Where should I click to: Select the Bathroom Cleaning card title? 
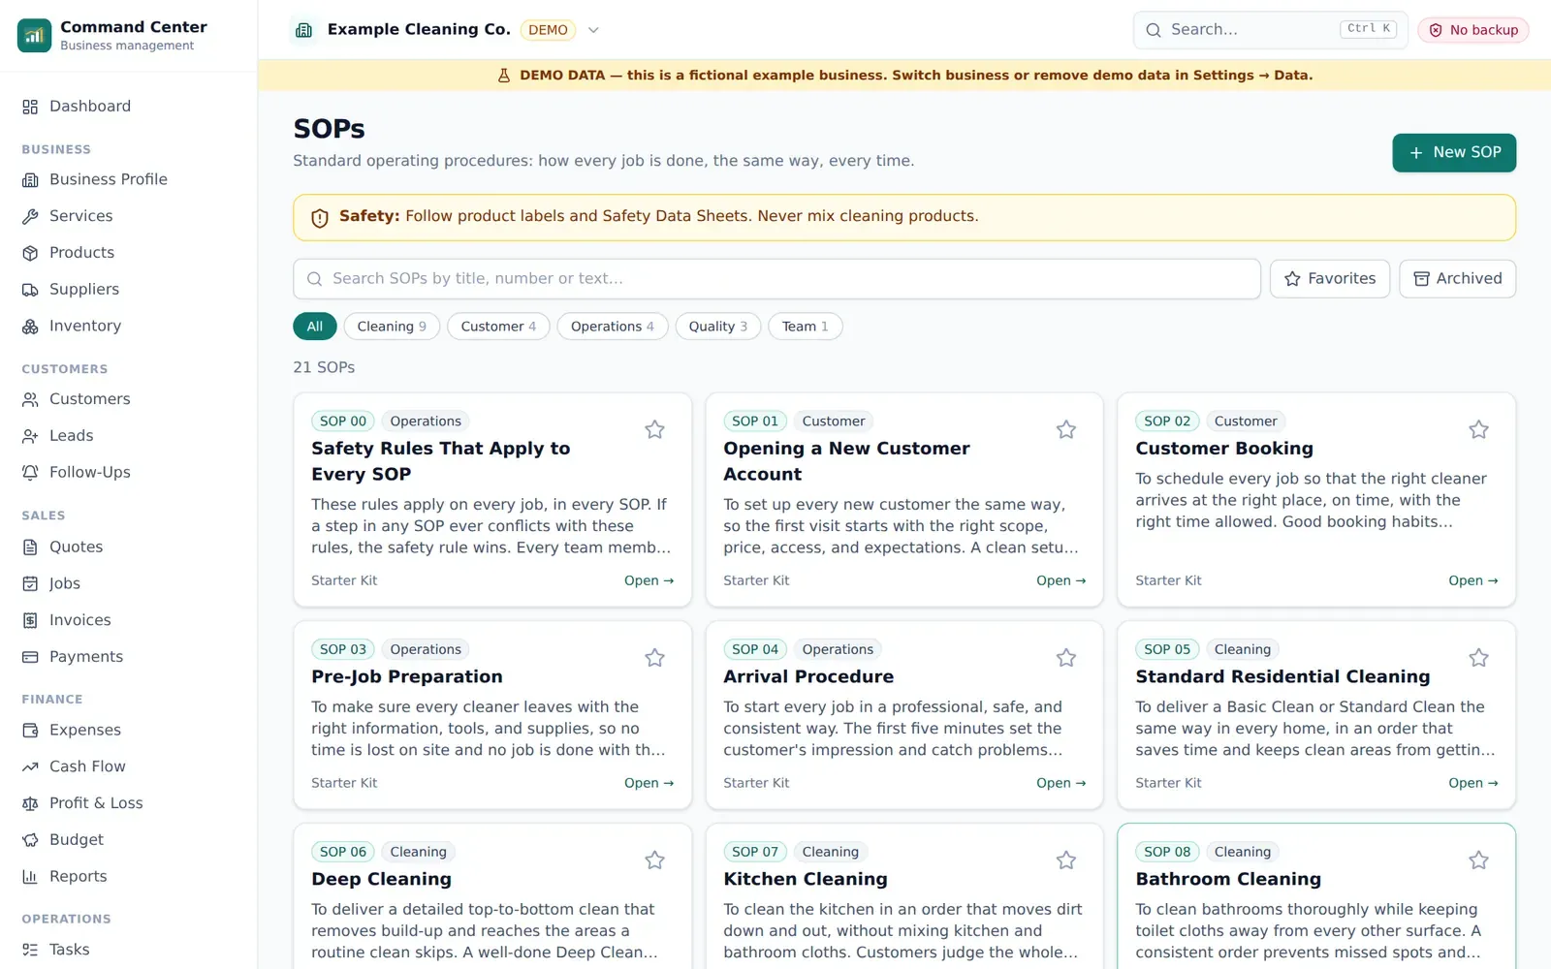click(x=1228, y=879)
